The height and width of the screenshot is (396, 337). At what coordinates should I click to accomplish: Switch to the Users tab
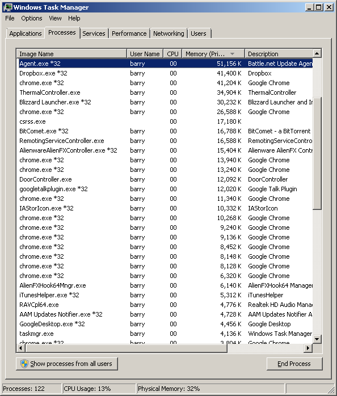pyautogui.click(x=199, y=33)
